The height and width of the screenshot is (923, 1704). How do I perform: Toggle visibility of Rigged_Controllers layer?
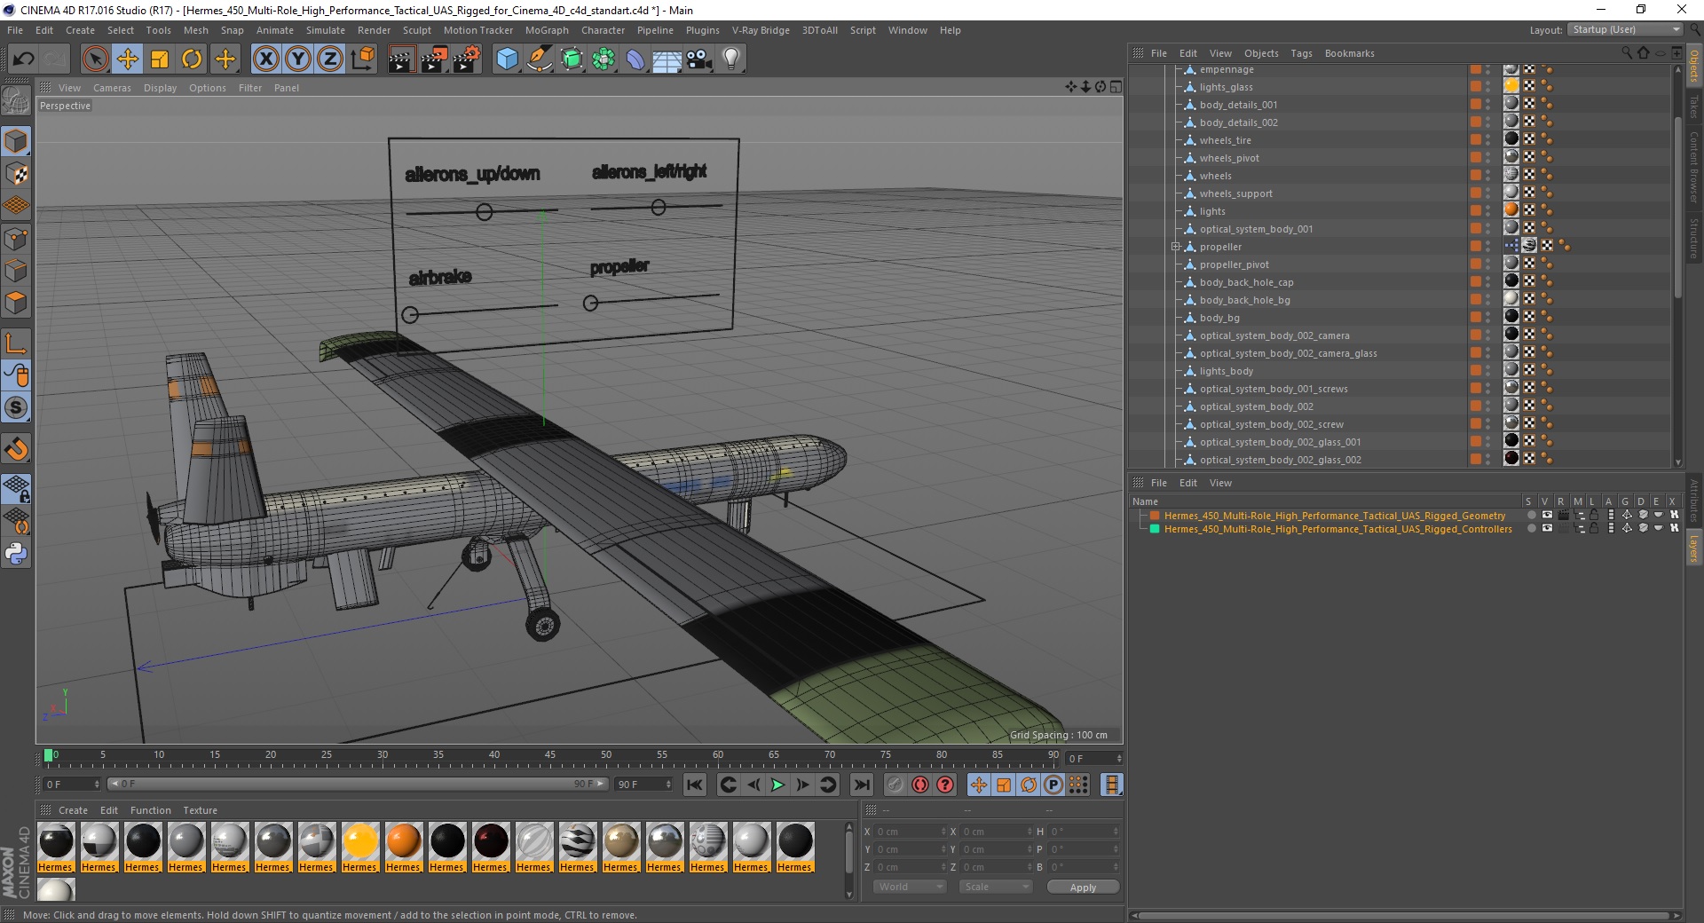[1547, 528]
